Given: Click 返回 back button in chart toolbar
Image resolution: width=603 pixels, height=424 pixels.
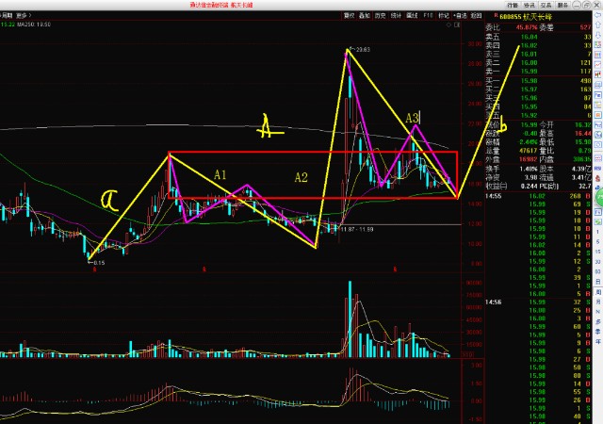Looking at the screenshot, I should tap(476, 15).
